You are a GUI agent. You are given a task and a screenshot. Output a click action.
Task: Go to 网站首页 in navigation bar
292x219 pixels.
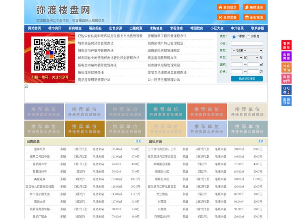point(34,28)
